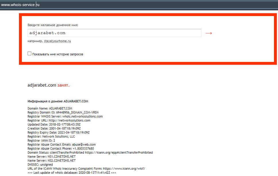This screenshot has width=278, height=176.
Task: Click the ICANN Whois Inaccuracy Complaint Form line
Action: pos(86,169)
